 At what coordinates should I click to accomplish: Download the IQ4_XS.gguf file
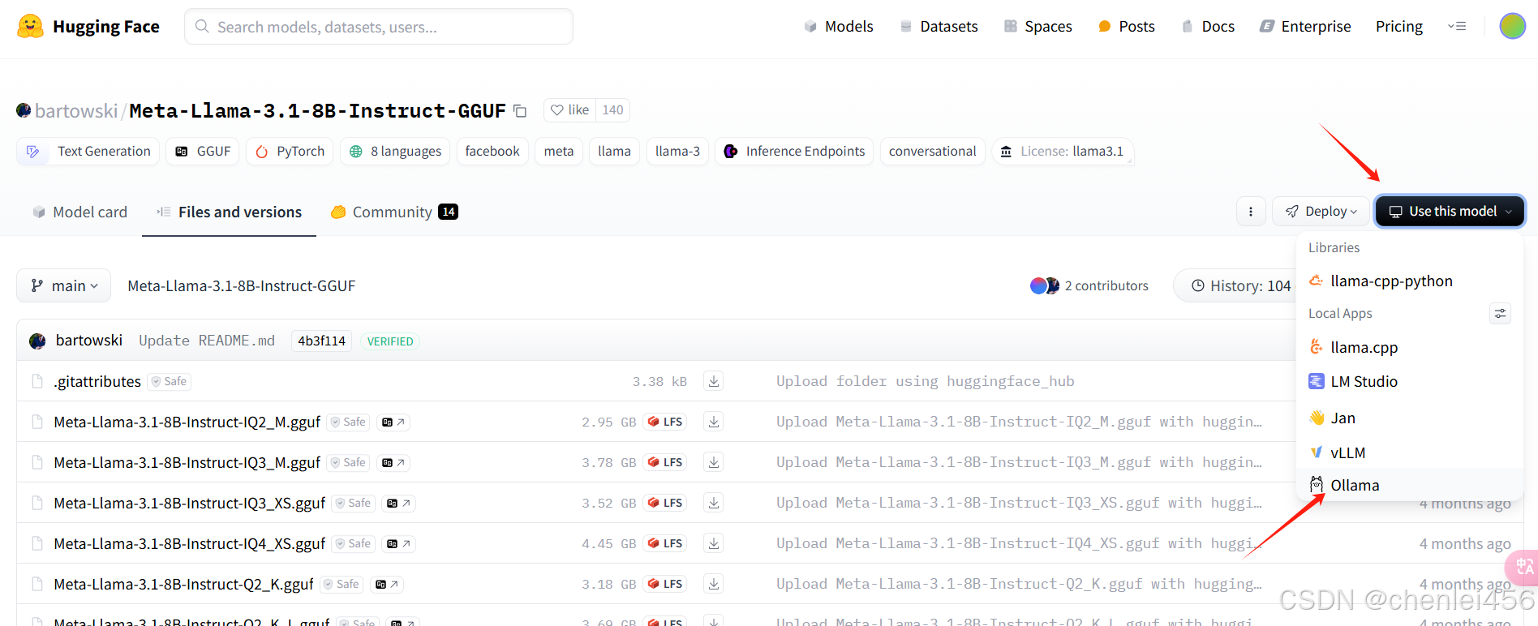[714, 543]
